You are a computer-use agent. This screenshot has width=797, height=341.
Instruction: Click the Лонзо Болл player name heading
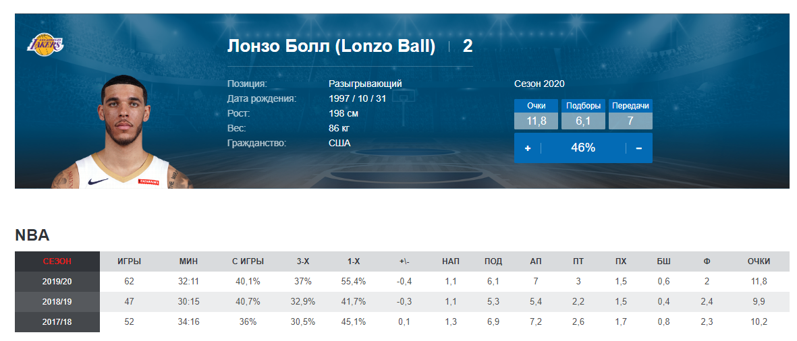[331, 46]
